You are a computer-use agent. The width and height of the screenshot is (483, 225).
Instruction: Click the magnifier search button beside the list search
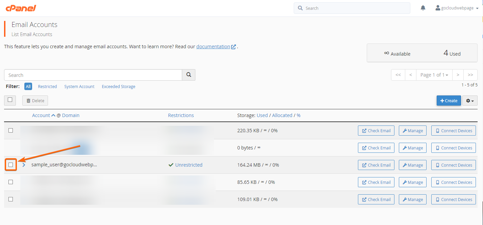[x=189, y=75]
